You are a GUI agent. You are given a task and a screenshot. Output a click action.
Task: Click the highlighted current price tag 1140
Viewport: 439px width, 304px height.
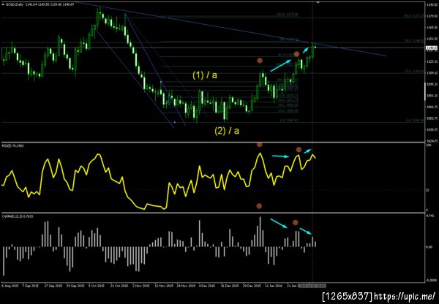pos(431,48)
